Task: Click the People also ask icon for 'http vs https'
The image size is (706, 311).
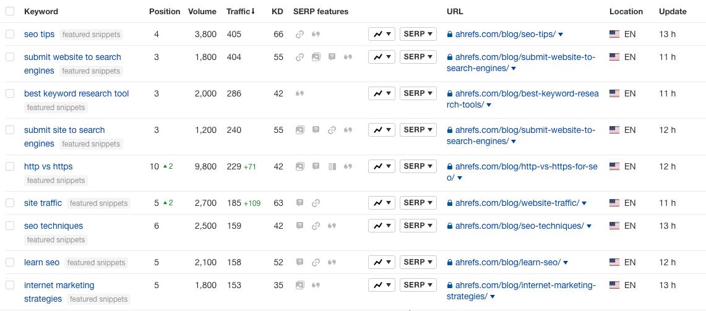Action: coord(316,166)
